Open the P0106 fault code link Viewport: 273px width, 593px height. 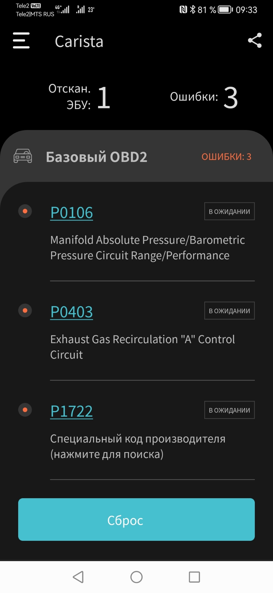coord(71,213)
